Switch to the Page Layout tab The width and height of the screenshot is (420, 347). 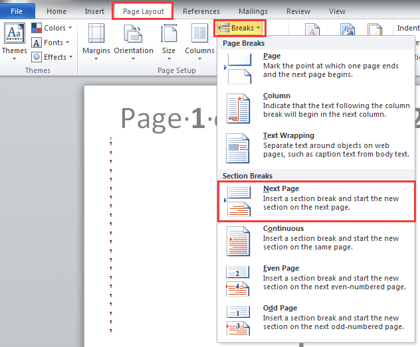pyautogui.click(x=143, y=11)
